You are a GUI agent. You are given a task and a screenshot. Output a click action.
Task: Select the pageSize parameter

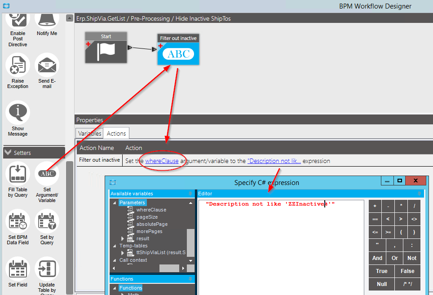tap(147, 217)
